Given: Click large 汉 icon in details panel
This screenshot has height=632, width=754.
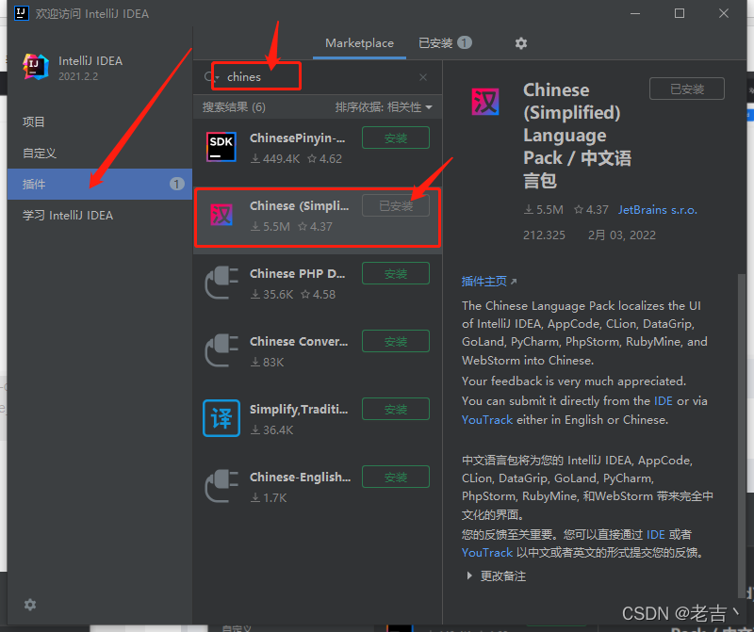Looking at the screenshot, I should (485, 102).
